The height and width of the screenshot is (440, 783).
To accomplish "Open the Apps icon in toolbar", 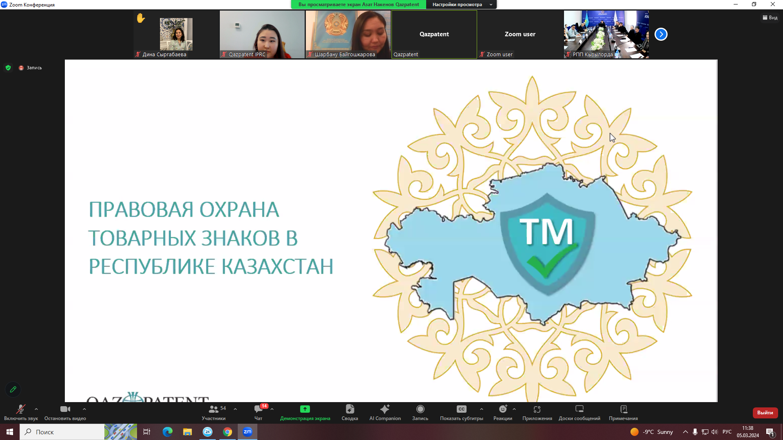I will pos(537,412).
